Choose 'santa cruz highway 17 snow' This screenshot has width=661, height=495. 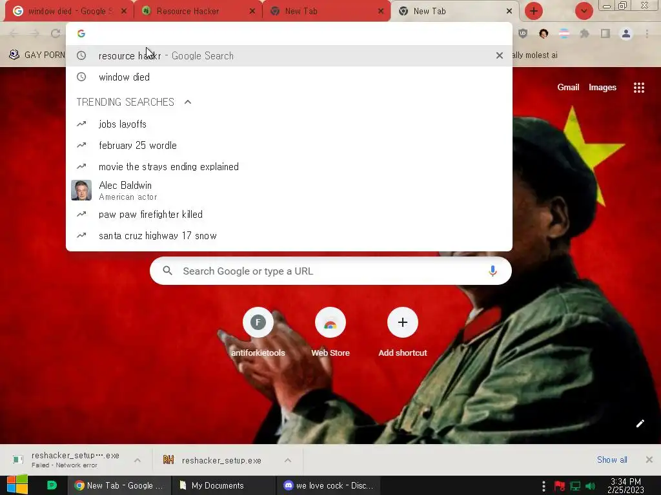click(289, 236)
